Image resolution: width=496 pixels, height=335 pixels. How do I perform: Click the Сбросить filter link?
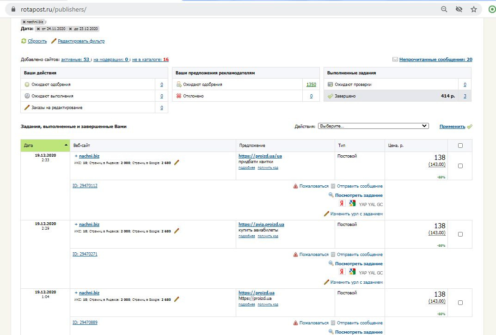37,41
